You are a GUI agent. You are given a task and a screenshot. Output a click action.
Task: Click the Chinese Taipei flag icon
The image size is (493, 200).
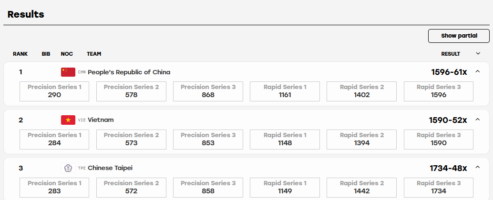68,168
